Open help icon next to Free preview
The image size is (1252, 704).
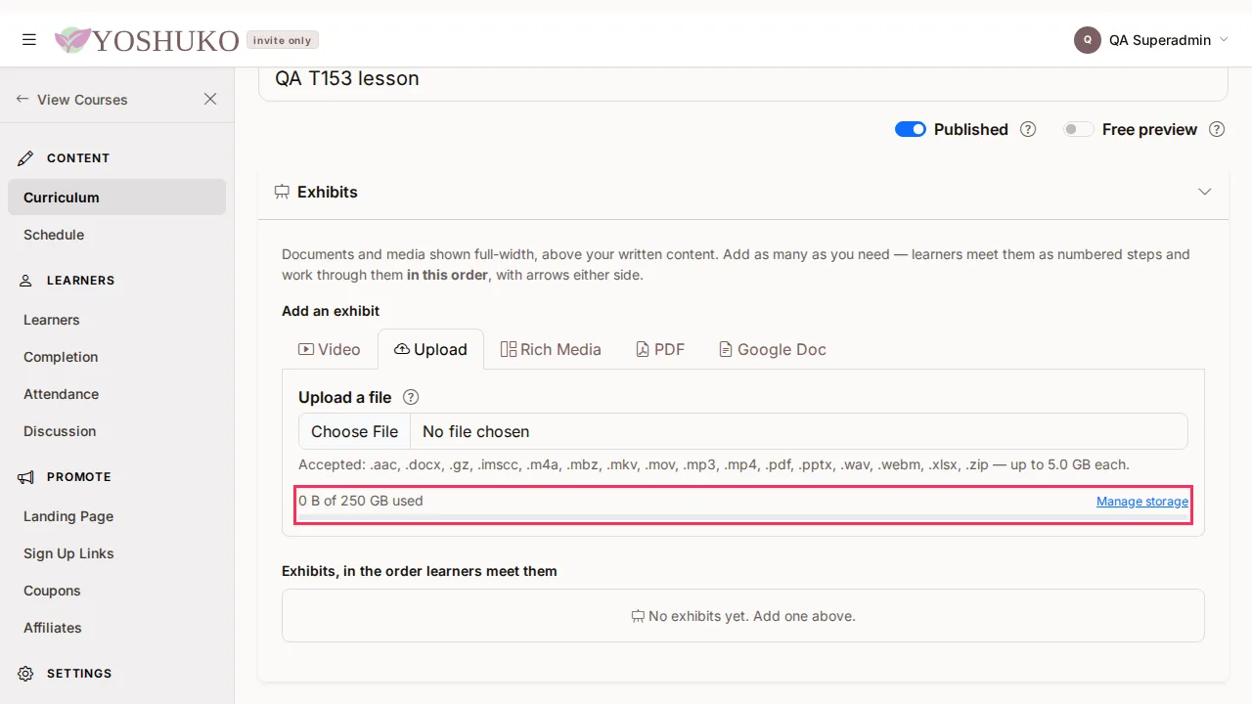pos(1217,129)
